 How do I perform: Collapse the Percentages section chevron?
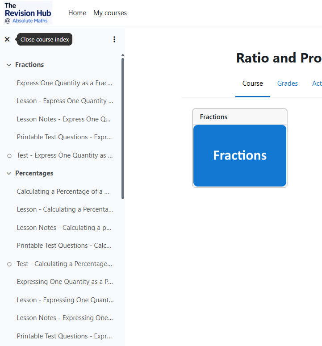click(9, 173)
